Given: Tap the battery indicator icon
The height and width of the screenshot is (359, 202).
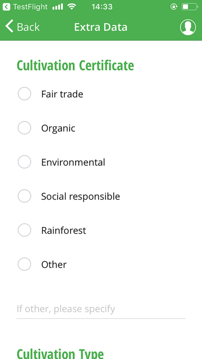Looking at the screenshot, I should (x=190, y=7).
